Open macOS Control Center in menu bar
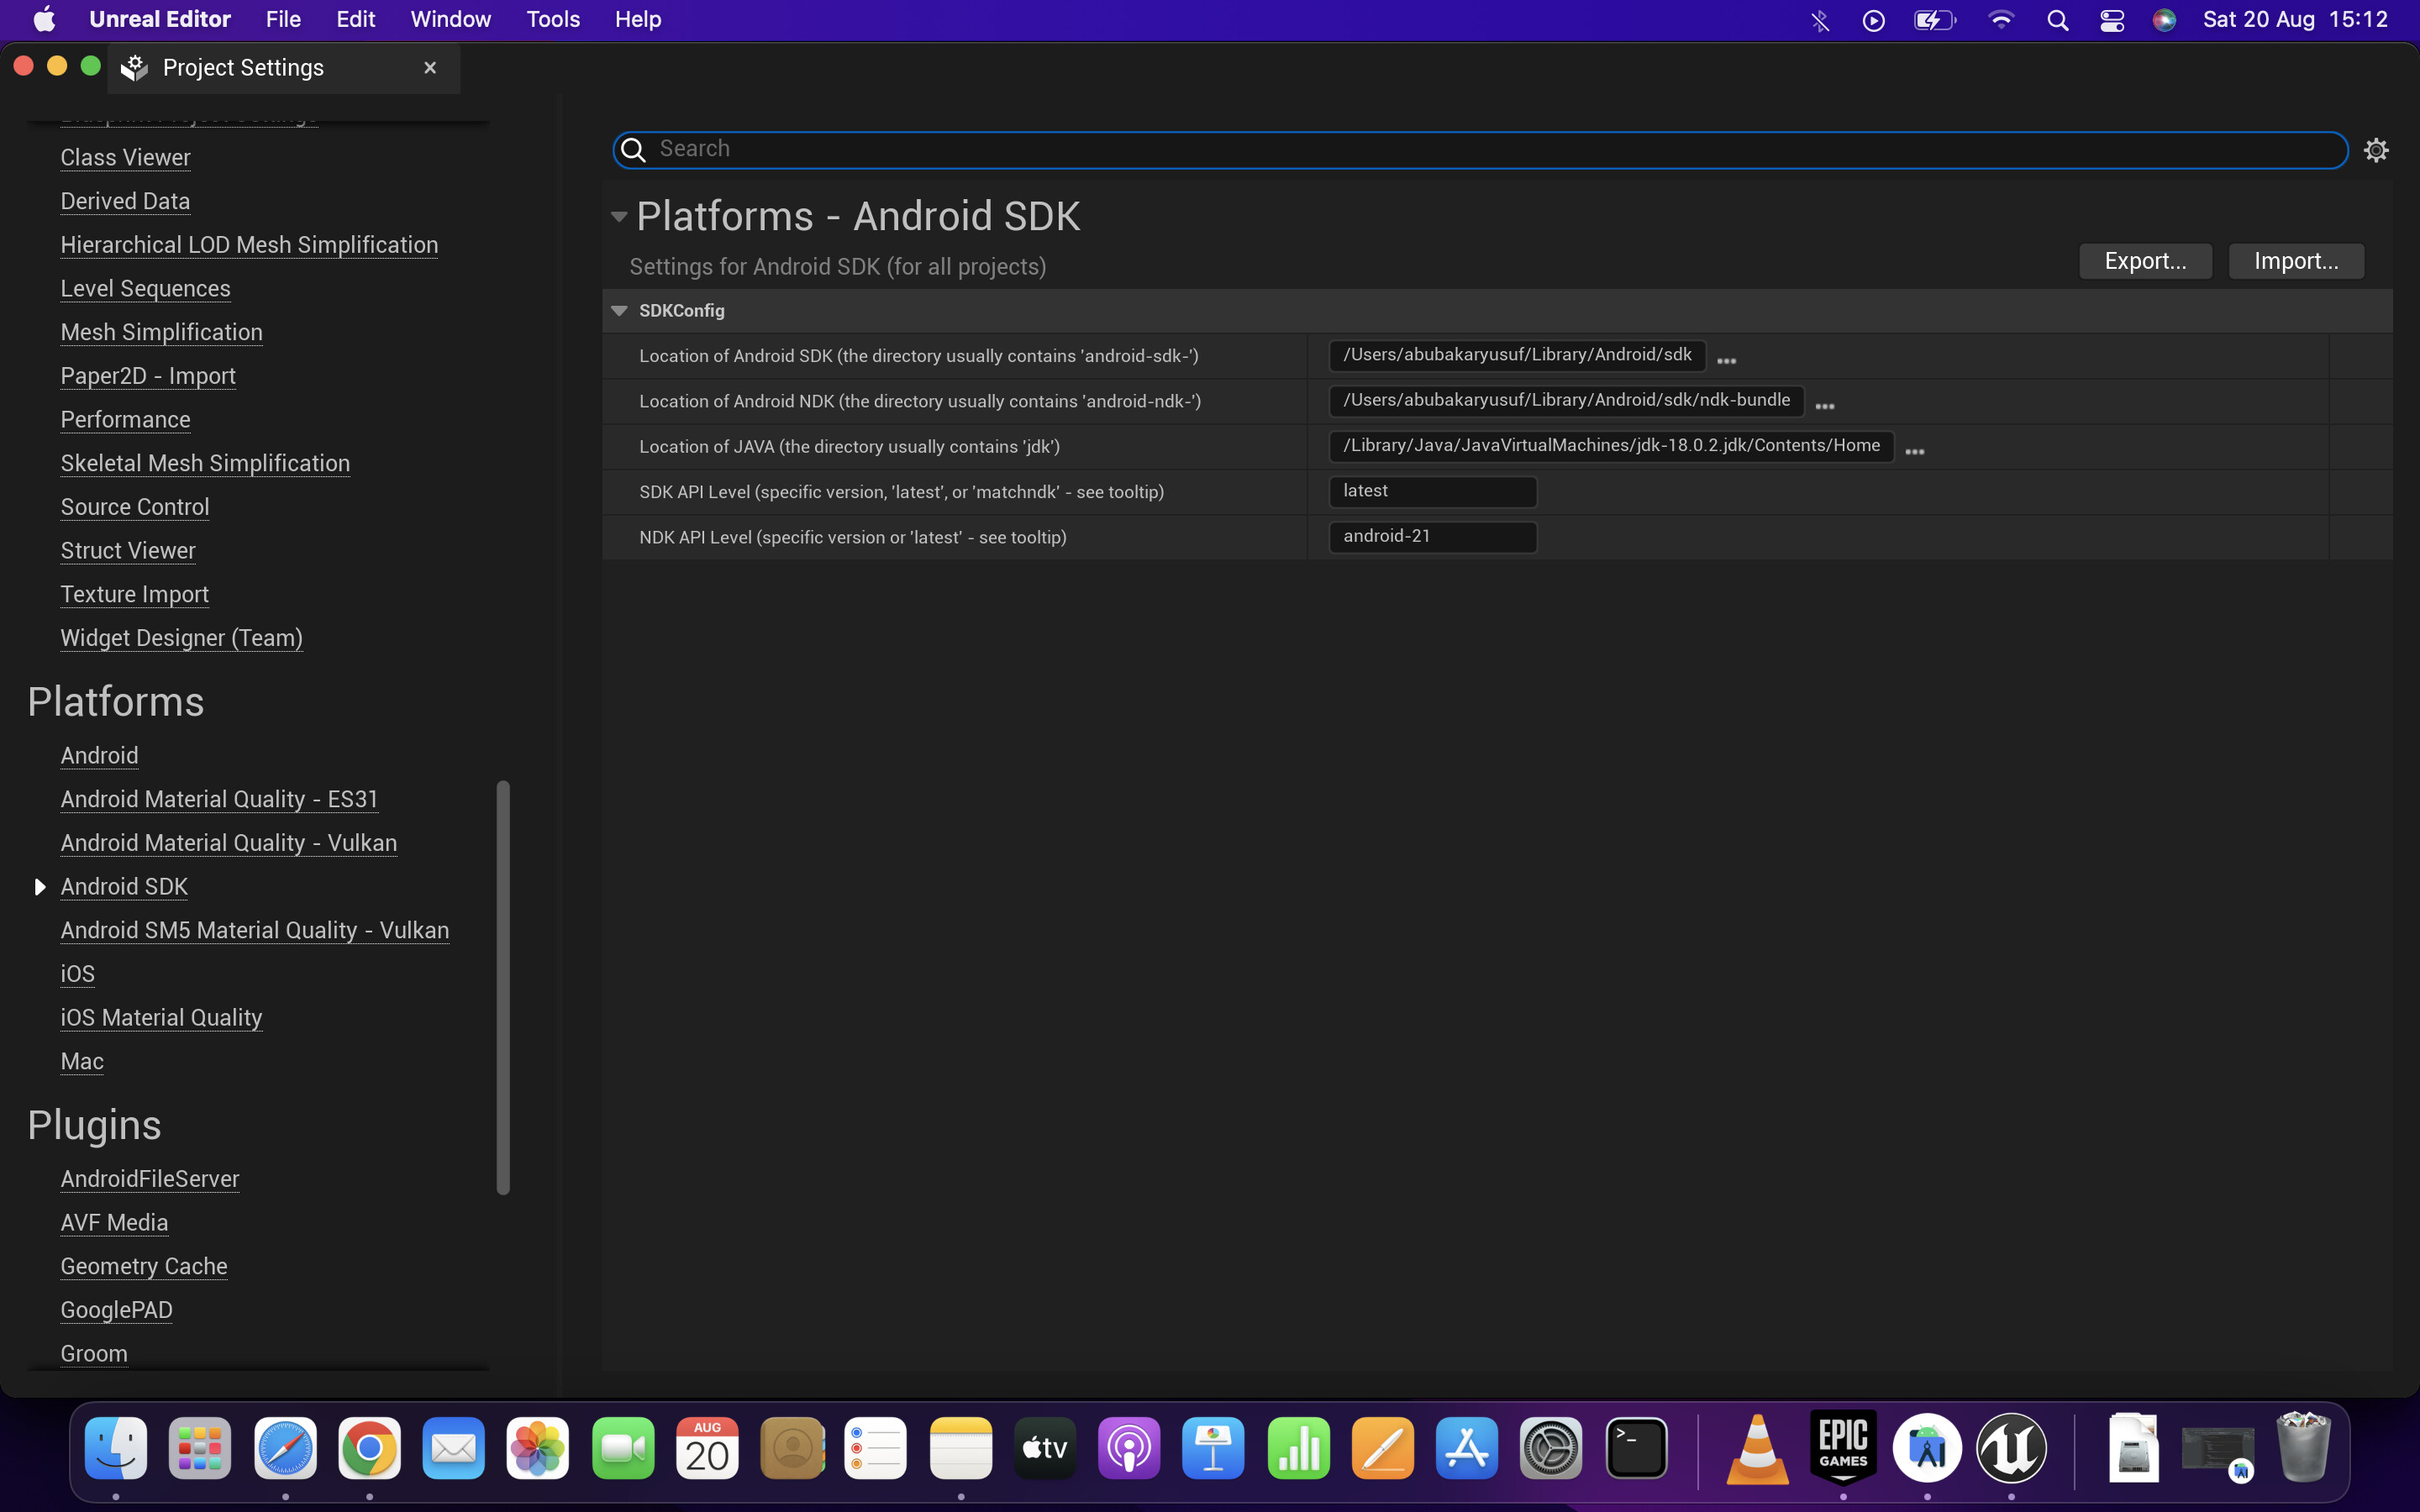2420x1512 pixels. pos(2111,20)
